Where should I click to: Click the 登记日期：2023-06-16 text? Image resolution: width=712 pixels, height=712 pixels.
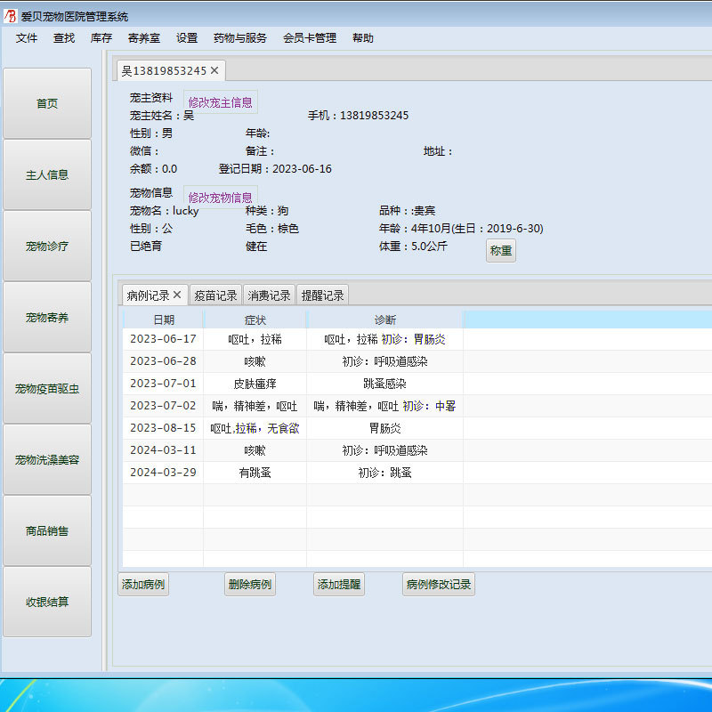pos(275,169)
